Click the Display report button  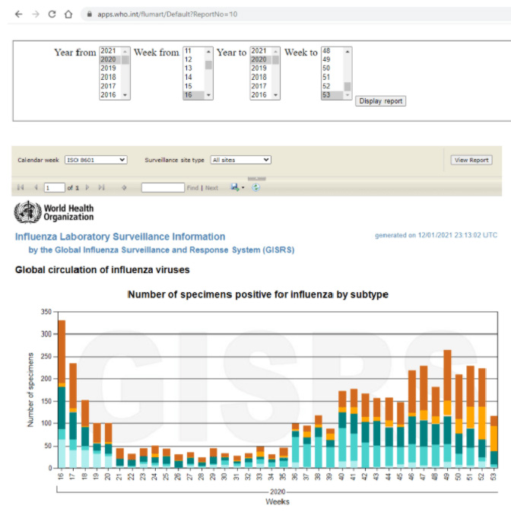380,101
